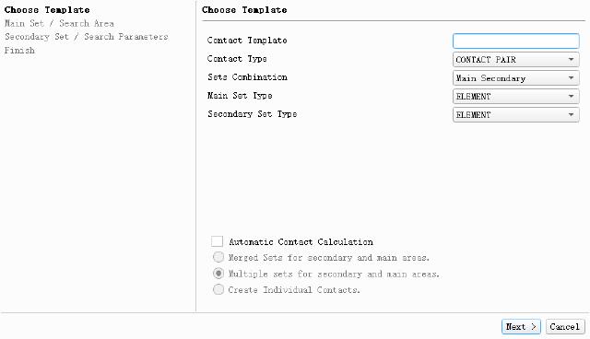Click the Automatic Contact Calculation label

[x=301, y=241]
